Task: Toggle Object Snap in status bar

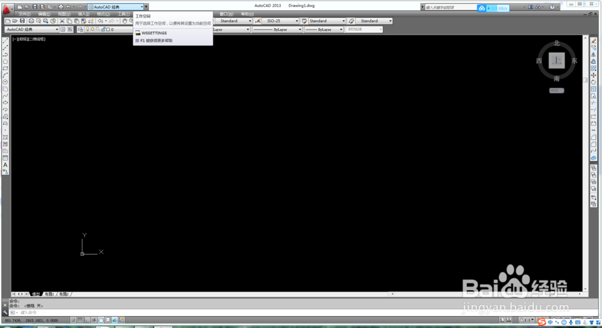Action: pyautogui.click(x=101, y=320)
